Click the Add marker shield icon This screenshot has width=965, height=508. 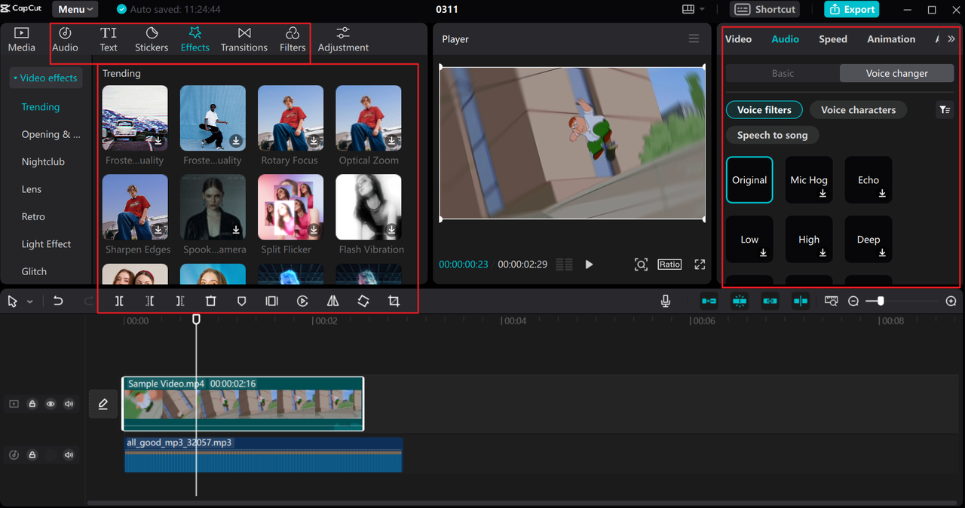[241, 301]
